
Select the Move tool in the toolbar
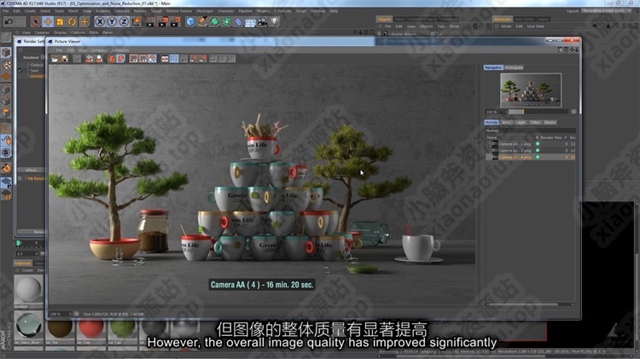pos(48,21)
